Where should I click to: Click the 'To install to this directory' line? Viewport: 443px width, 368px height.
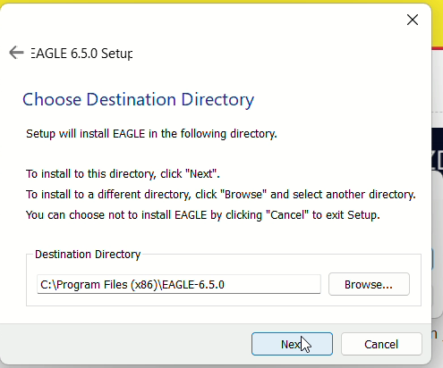(x=123, y=173)
